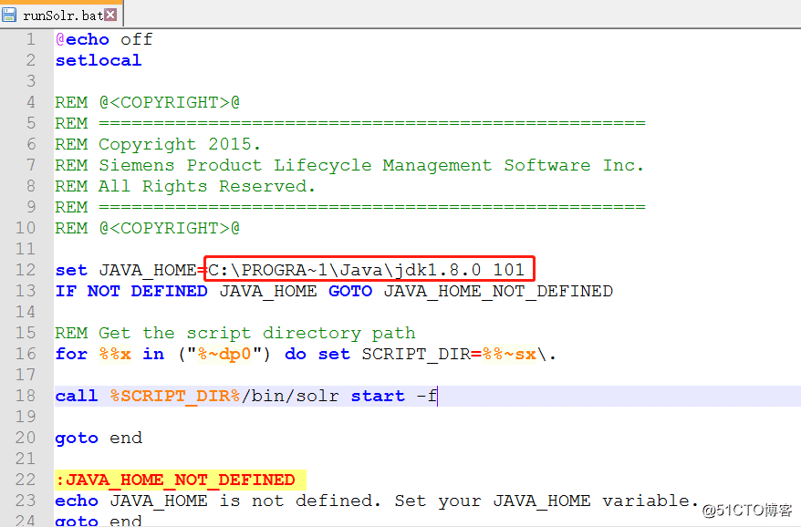
Task: Click "REM All Rights Reserved." line
Action: coord(185,186)
